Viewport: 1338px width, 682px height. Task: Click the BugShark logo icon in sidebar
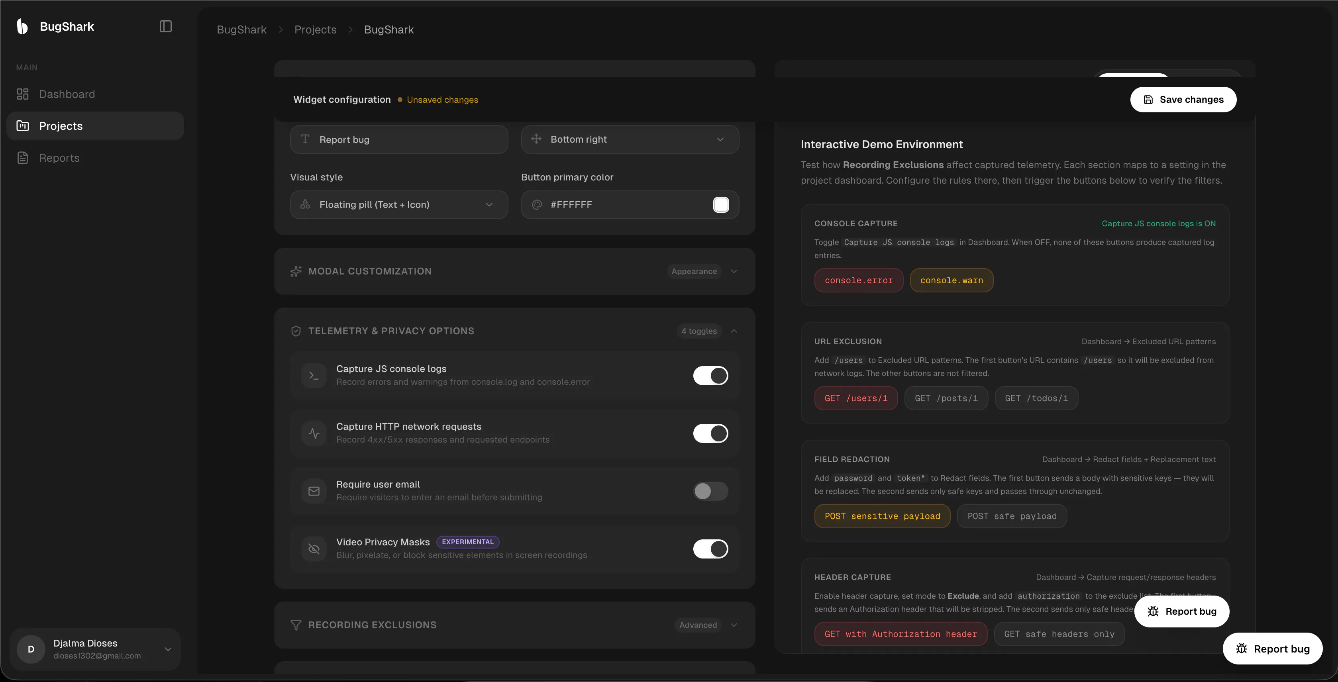22,26
